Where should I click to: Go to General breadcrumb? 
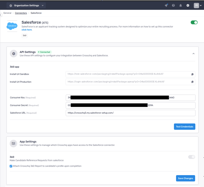click(x=7, y=13)
